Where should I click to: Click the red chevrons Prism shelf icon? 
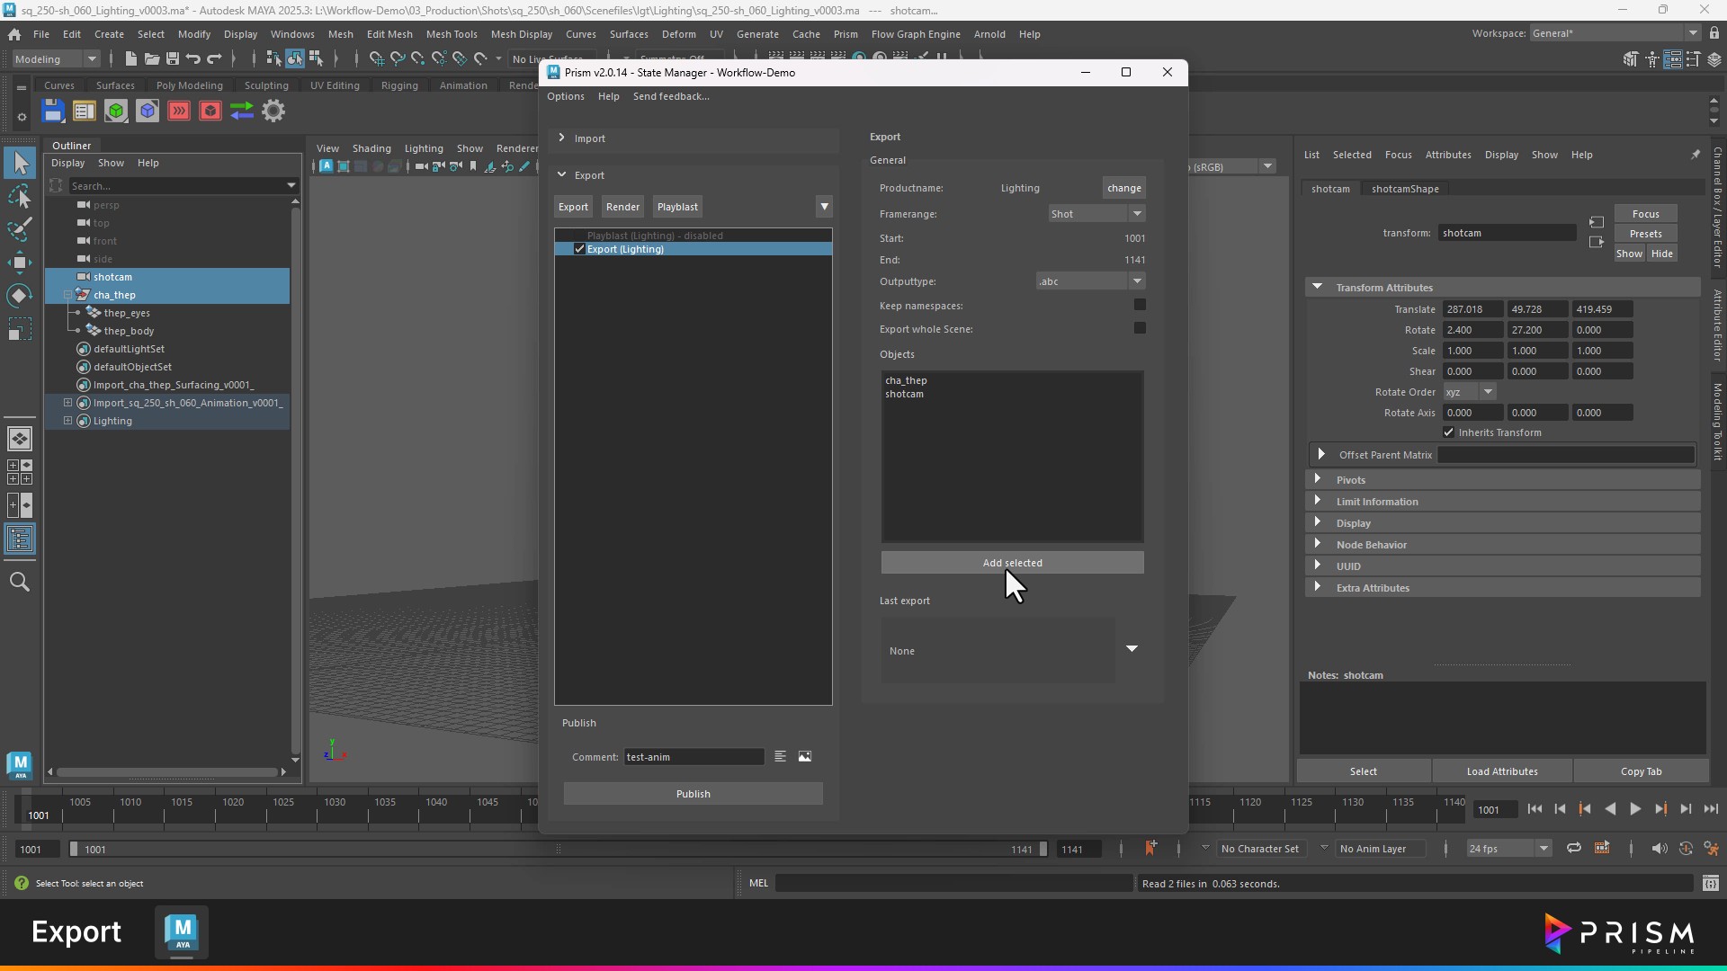tap(179, 111)
